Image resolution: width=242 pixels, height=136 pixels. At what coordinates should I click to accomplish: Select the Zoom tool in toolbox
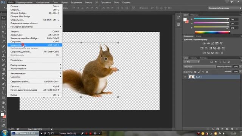point(3,107)
